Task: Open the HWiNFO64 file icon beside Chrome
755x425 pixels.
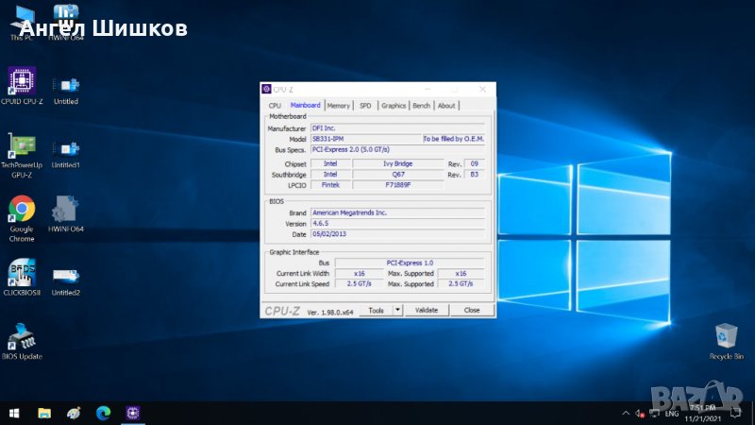Action: 66,210
